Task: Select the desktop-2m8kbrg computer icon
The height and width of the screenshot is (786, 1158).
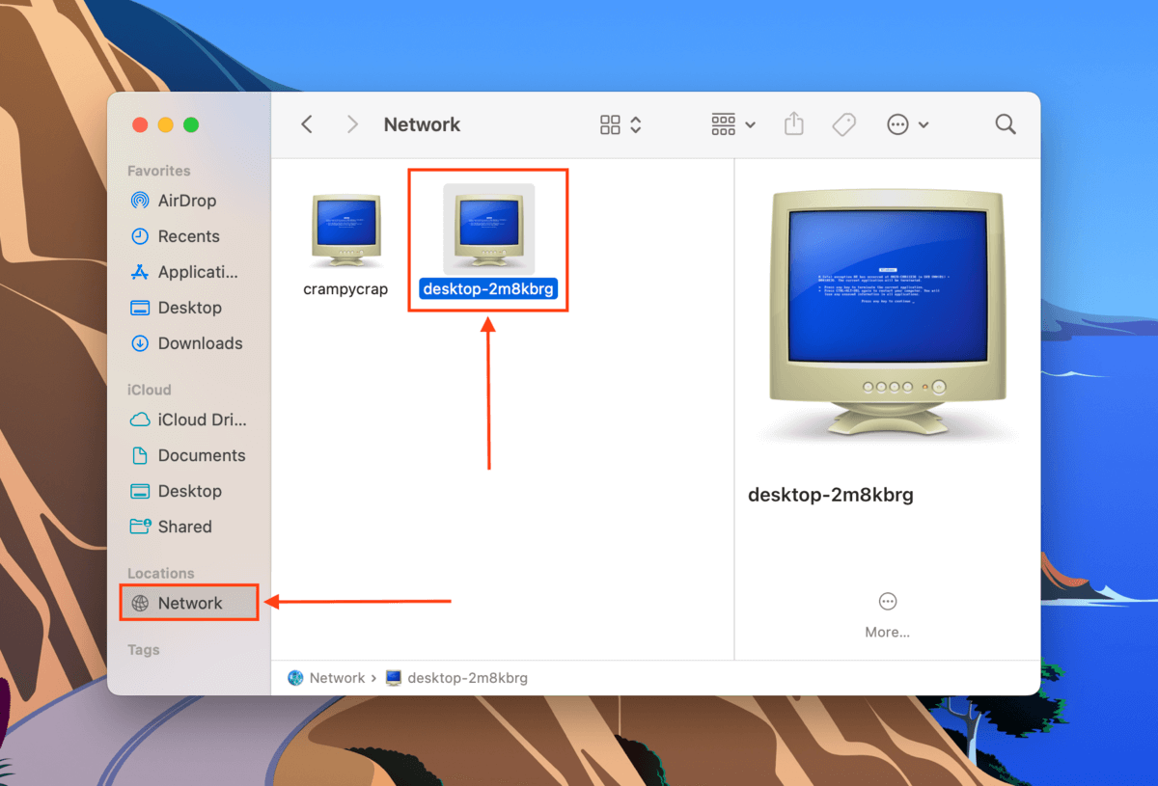Action: [489, 230]
